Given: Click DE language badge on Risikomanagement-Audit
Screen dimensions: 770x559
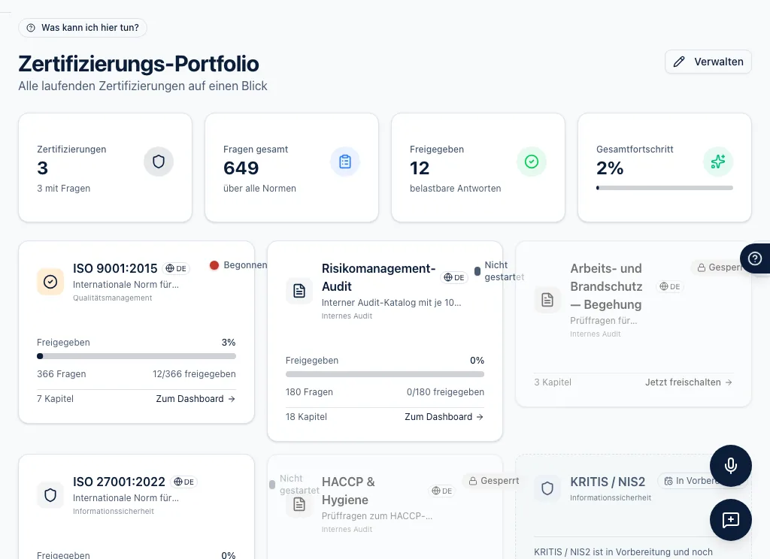Looking at the screenshot, I should pyautogui.click(x=454, y=277).
